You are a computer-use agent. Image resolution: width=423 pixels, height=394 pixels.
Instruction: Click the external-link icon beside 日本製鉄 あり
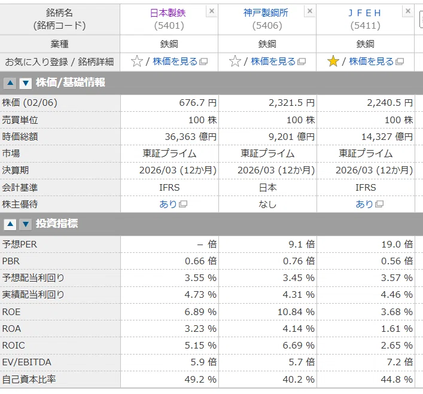coord(183,204)
